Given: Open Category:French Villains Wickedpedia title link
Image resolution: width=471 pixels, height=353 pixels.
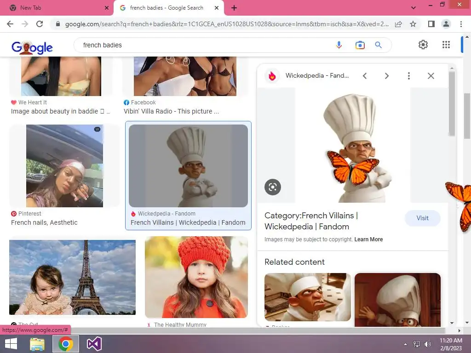Looking at the screenshot, I should [311, 221].
